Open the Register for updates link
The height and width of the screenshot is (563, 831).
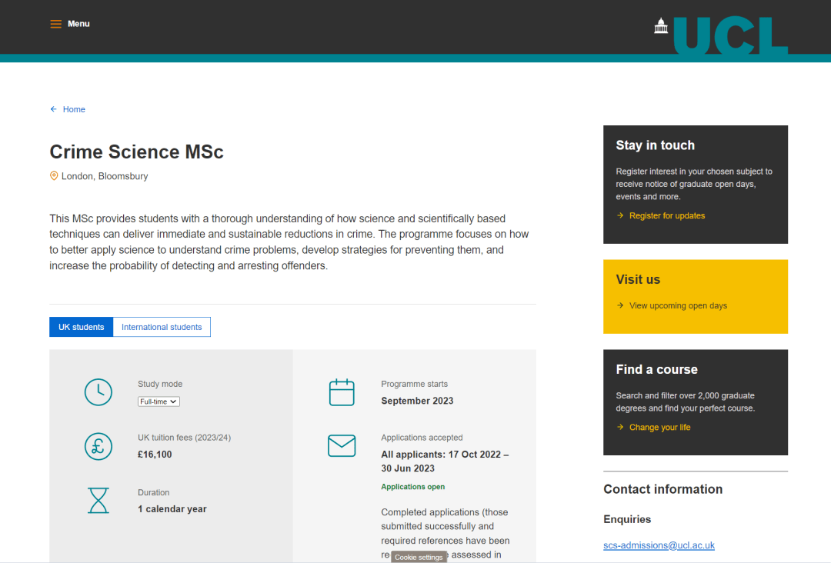(x=666, y=216)
